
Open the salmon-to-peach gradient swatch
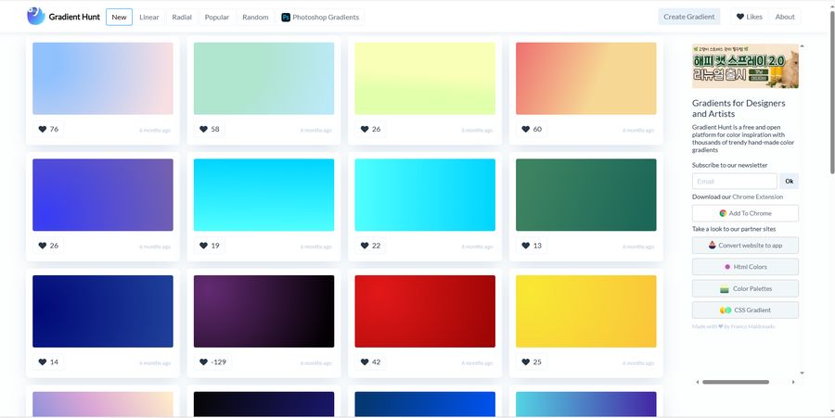click(586, 79)
